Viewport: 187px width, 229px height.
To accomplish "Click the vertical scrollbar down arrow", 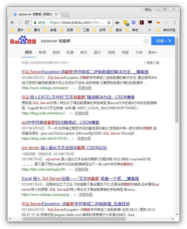I will pos(177,214).
